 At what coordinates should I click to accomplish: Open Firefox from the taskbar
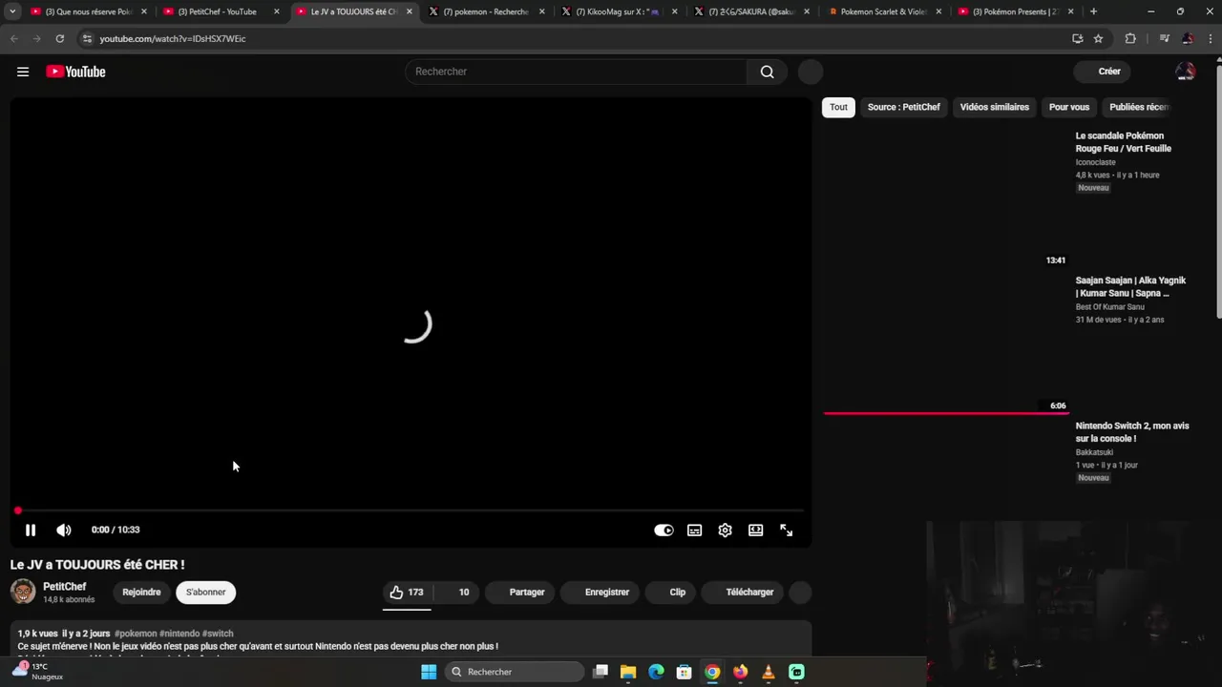point(740,672)
